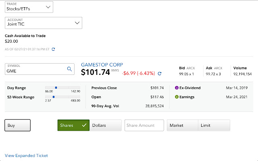Image resolution: width=258 pixels, height=161 pixels.
Task: Click the symbol search magnifier icon
Action: 69,69
